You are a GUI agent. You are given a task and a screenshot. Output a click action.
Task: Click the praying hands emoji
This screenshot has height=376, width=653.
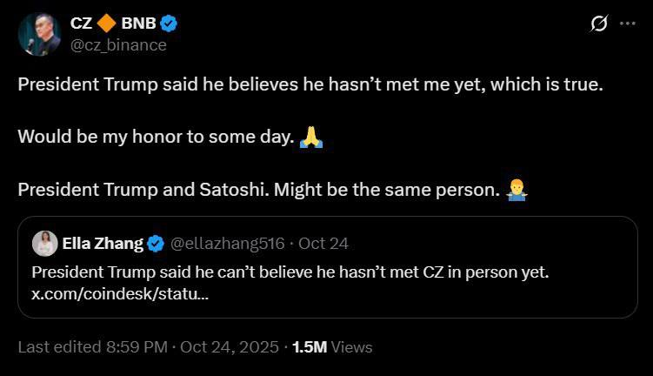point(310,138)
